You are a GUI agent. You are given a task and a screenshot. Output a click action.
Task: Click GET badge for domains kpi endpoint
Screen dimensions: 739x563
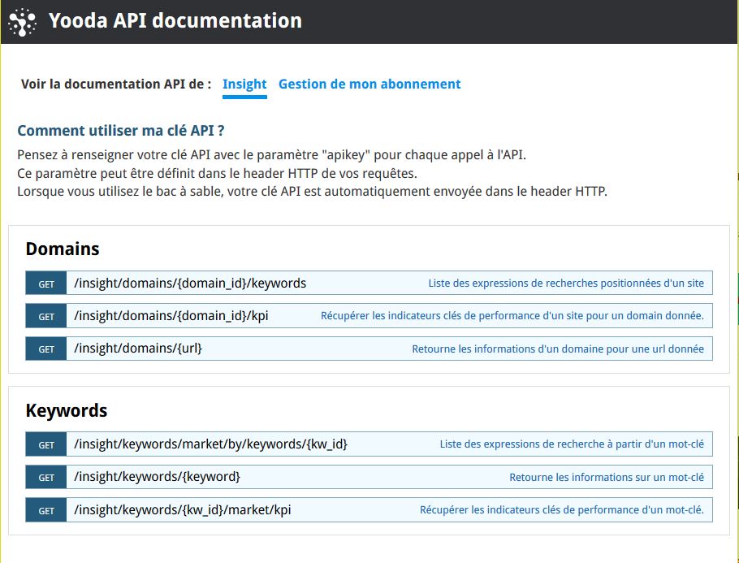pos(46,316)
